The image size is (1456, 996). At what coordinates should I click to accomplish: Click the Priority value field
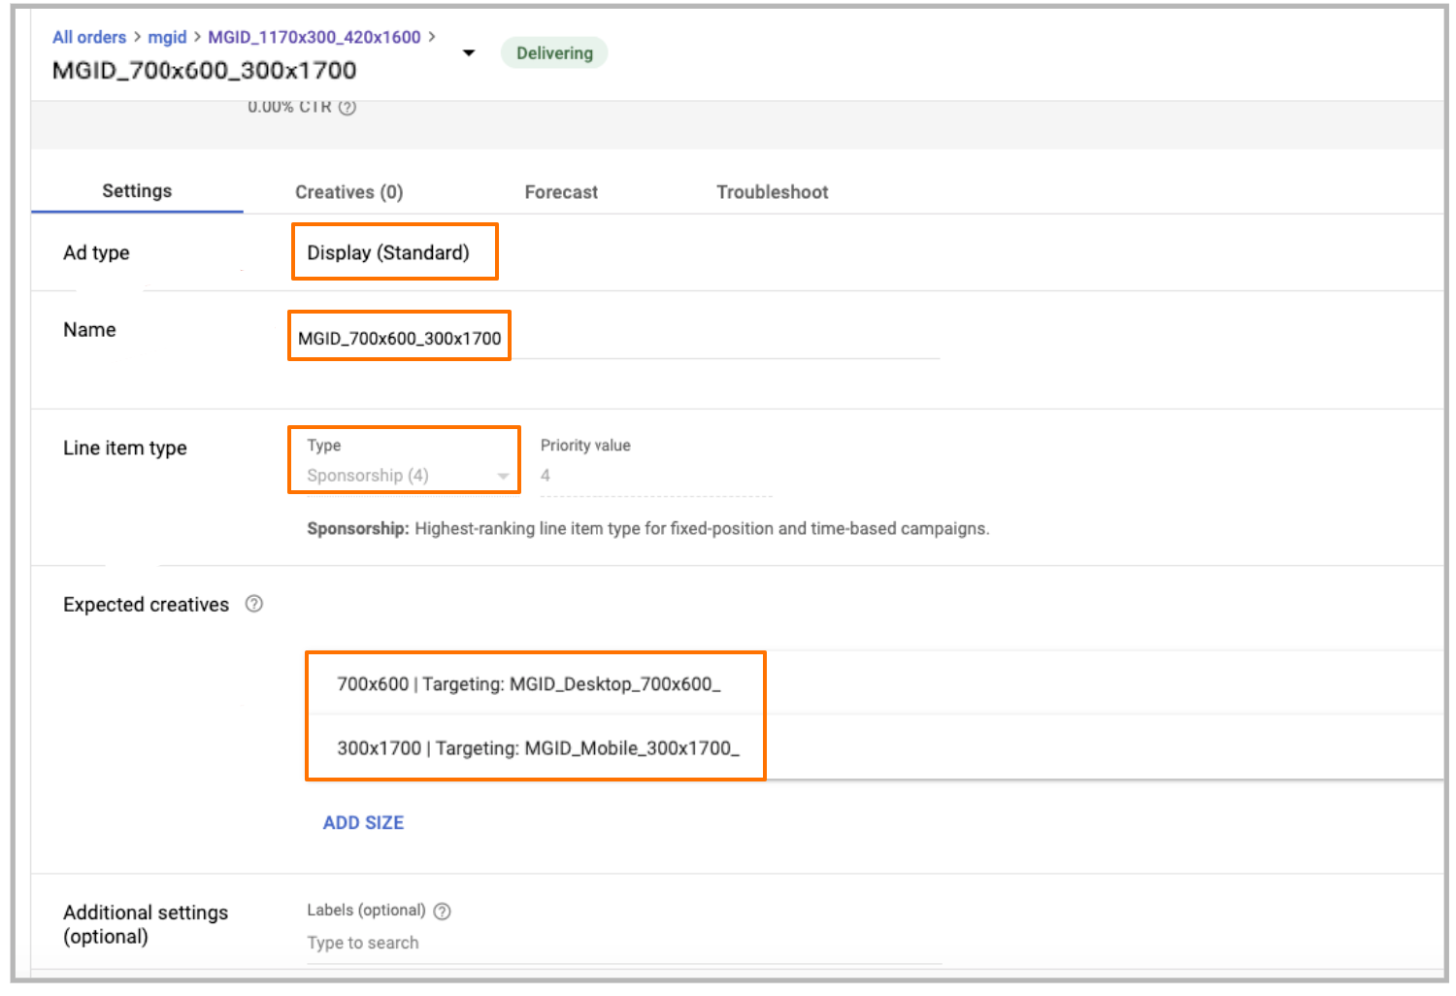pyautogui.click(x=655, y=476)
